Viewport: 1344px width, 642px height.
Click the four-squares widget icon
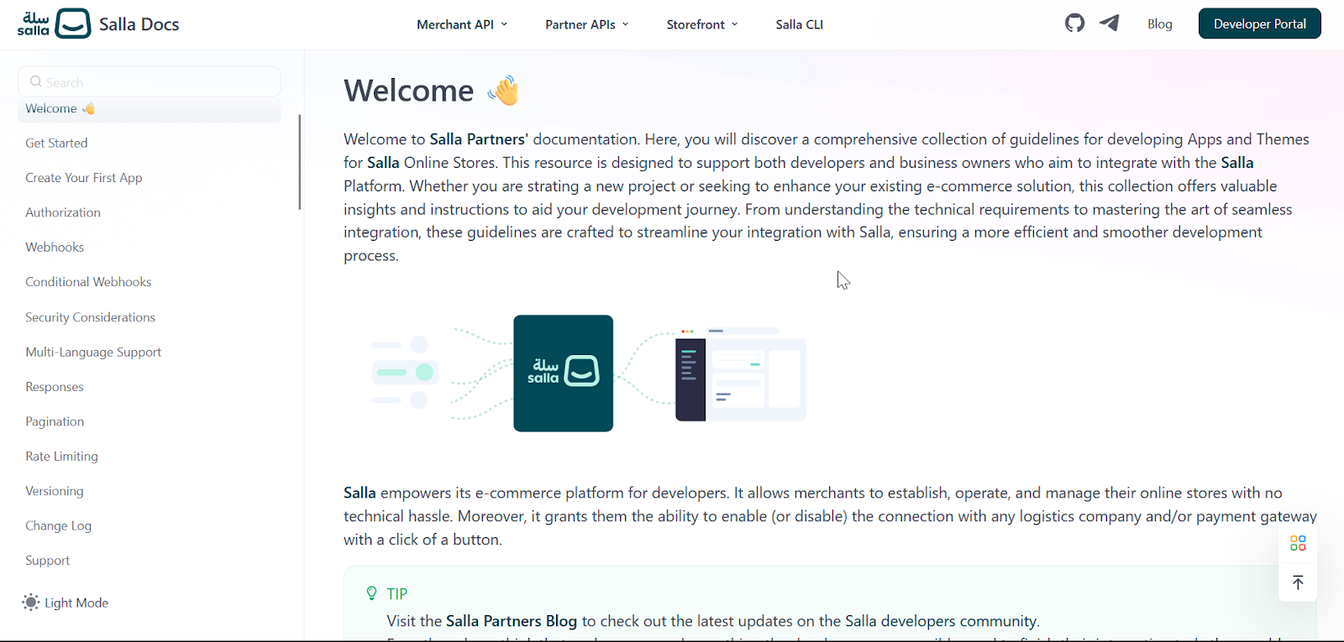[x=1298, y=544]
